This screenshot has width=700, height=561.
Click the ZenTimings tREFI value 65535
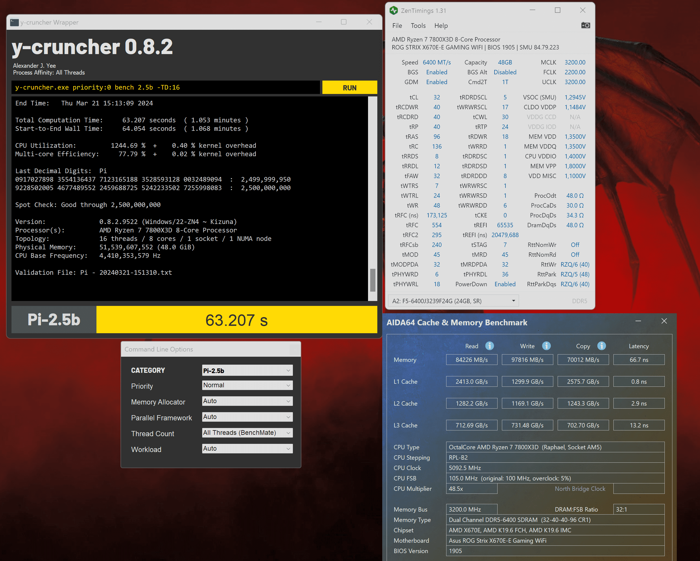[505, 225]
